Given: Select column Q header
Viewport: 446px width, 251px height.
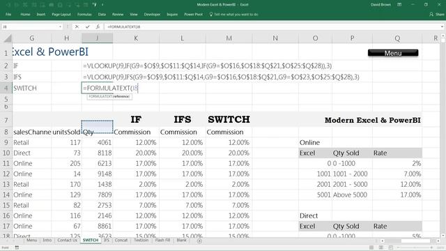Looking at the screenshot, I should tap(397, 38).
